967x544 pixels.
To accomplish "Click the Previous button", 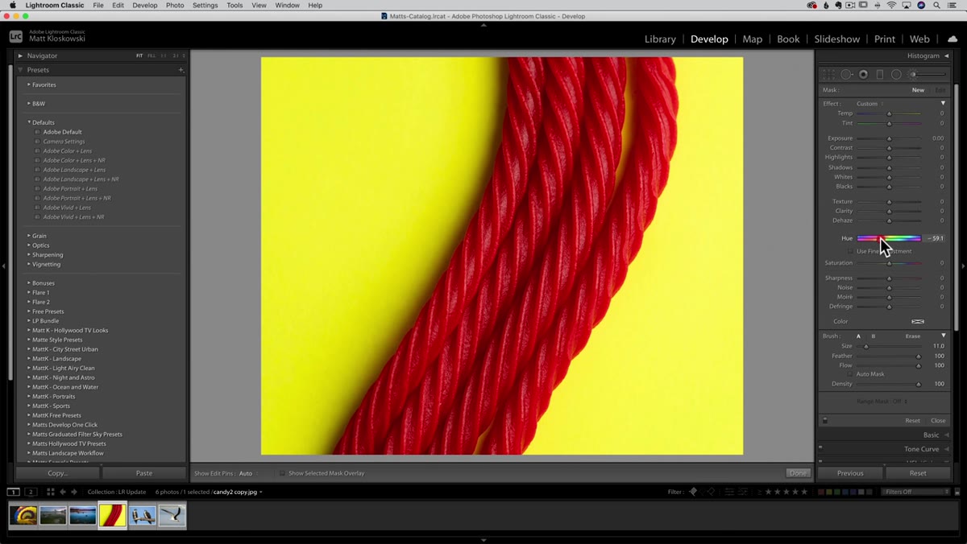I will pos(850,473).
